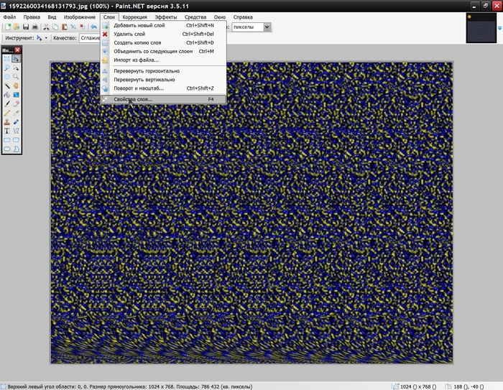Open the Вид menu
The width and height of the screenshot is (503, 390).
coord(52,17)
